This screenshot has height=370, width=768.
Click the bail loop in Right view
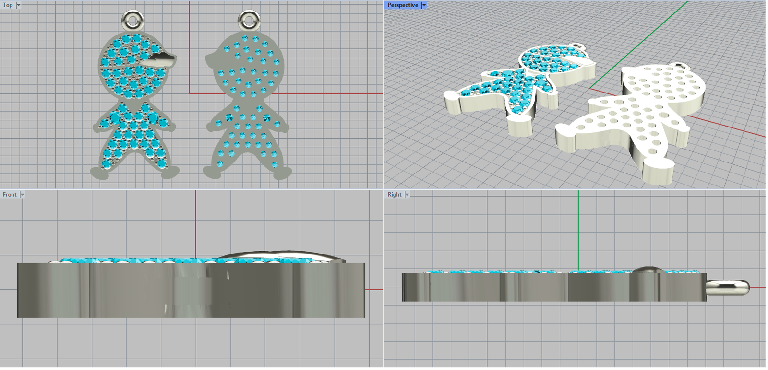[728, 287]
